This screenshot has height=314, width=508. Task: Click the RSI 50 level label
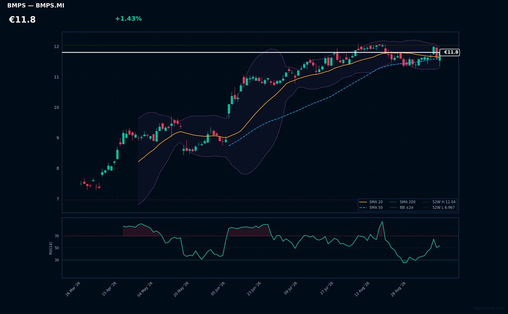click(57, 248)
